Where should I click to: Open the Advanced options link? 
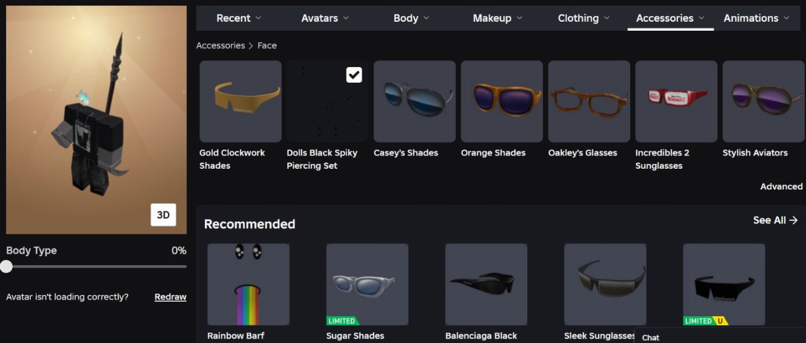[781, 187]
